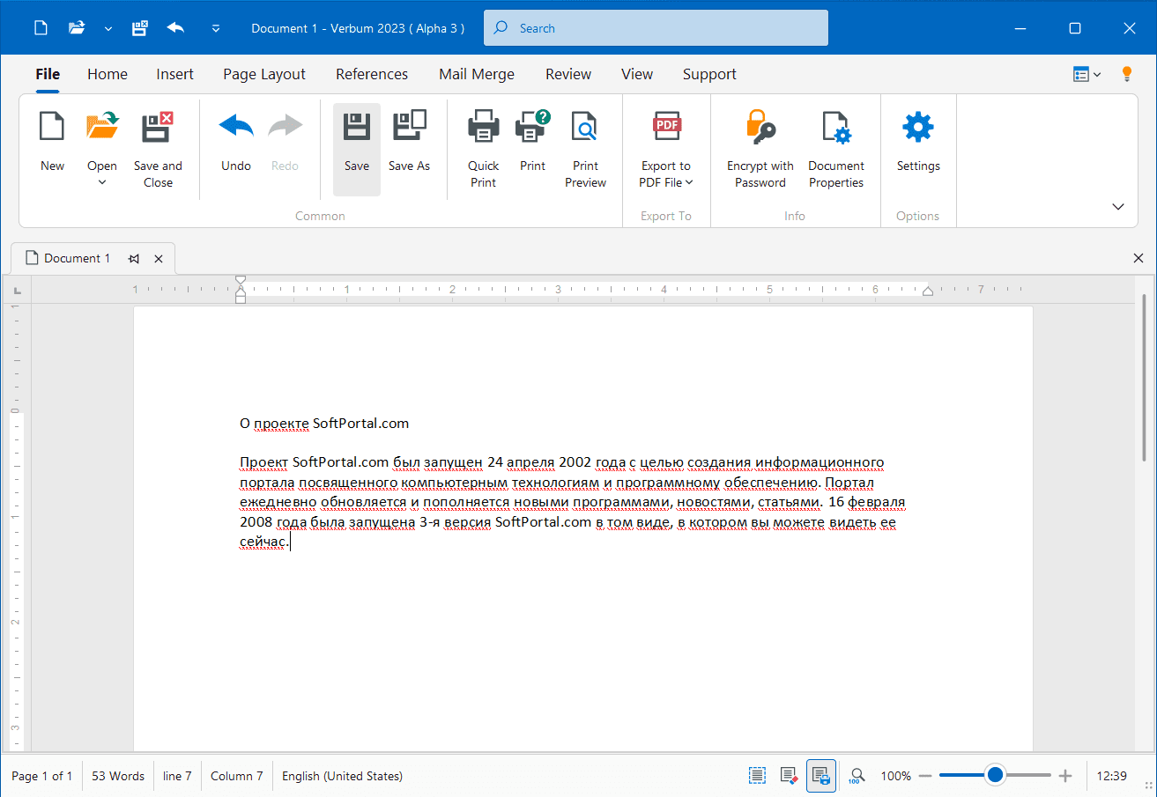Click the 12:39 clock in status bar
This screenshot has height=797, width=1157.
(x=1112, y=776)
